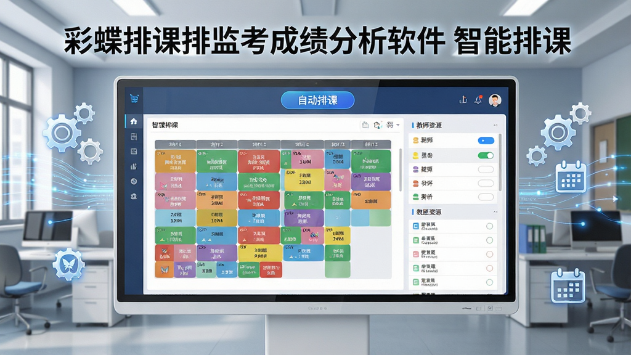Select the radio circle beside the blue square icon
The width and height of the screenshot is (631, 355).
pos(489,226)
